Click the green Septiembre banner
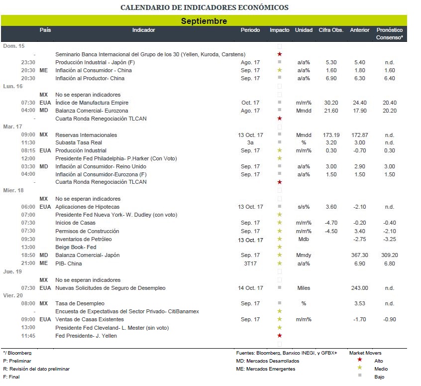This screenshot has height=386, width=421. pyautogui.click(x=204, y=21)
